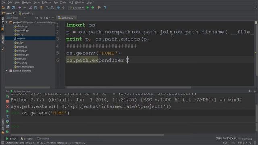
Task: Click the Redo toolbar icon
Action: tap(24, 8)
